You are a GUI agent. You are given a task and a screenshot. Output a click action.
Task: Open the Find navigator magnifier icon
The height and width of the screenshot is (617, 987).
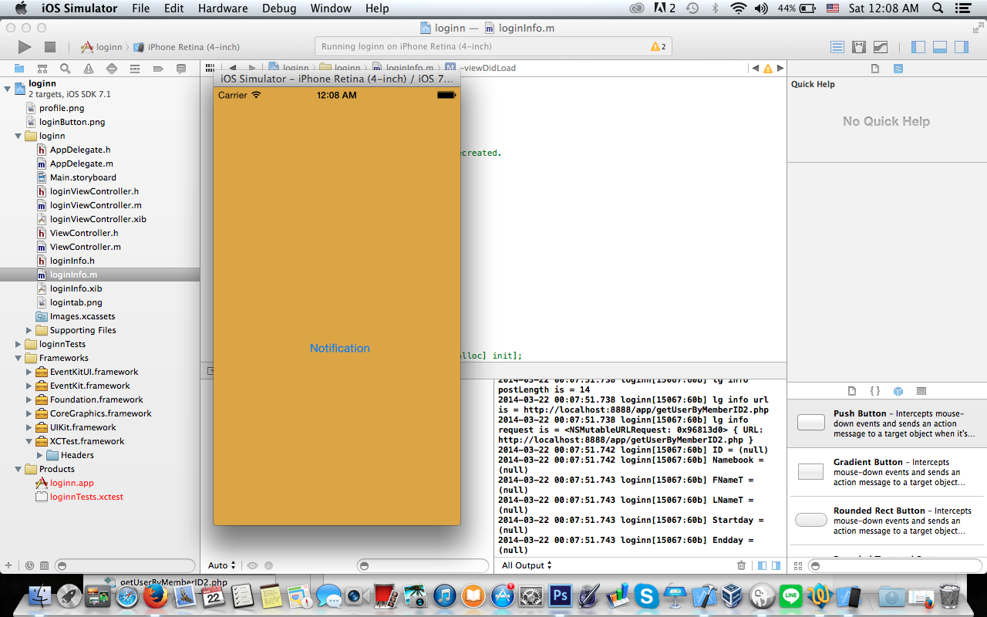[x=66, y=69]
